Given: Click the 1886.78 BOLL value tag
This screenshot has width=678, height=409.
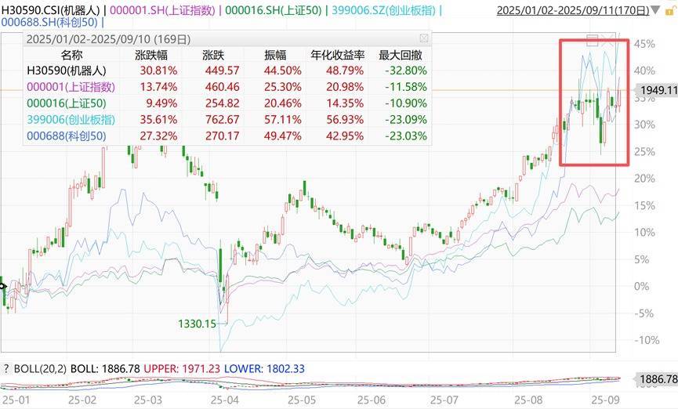Looking at the screenshot, I should tap(656, 379).
